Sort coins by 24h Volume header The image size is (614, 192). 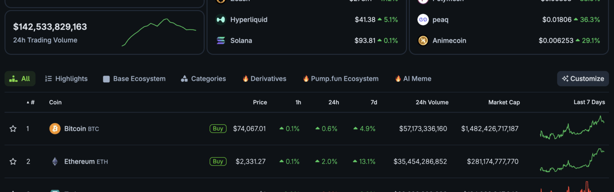coord(432,102)
